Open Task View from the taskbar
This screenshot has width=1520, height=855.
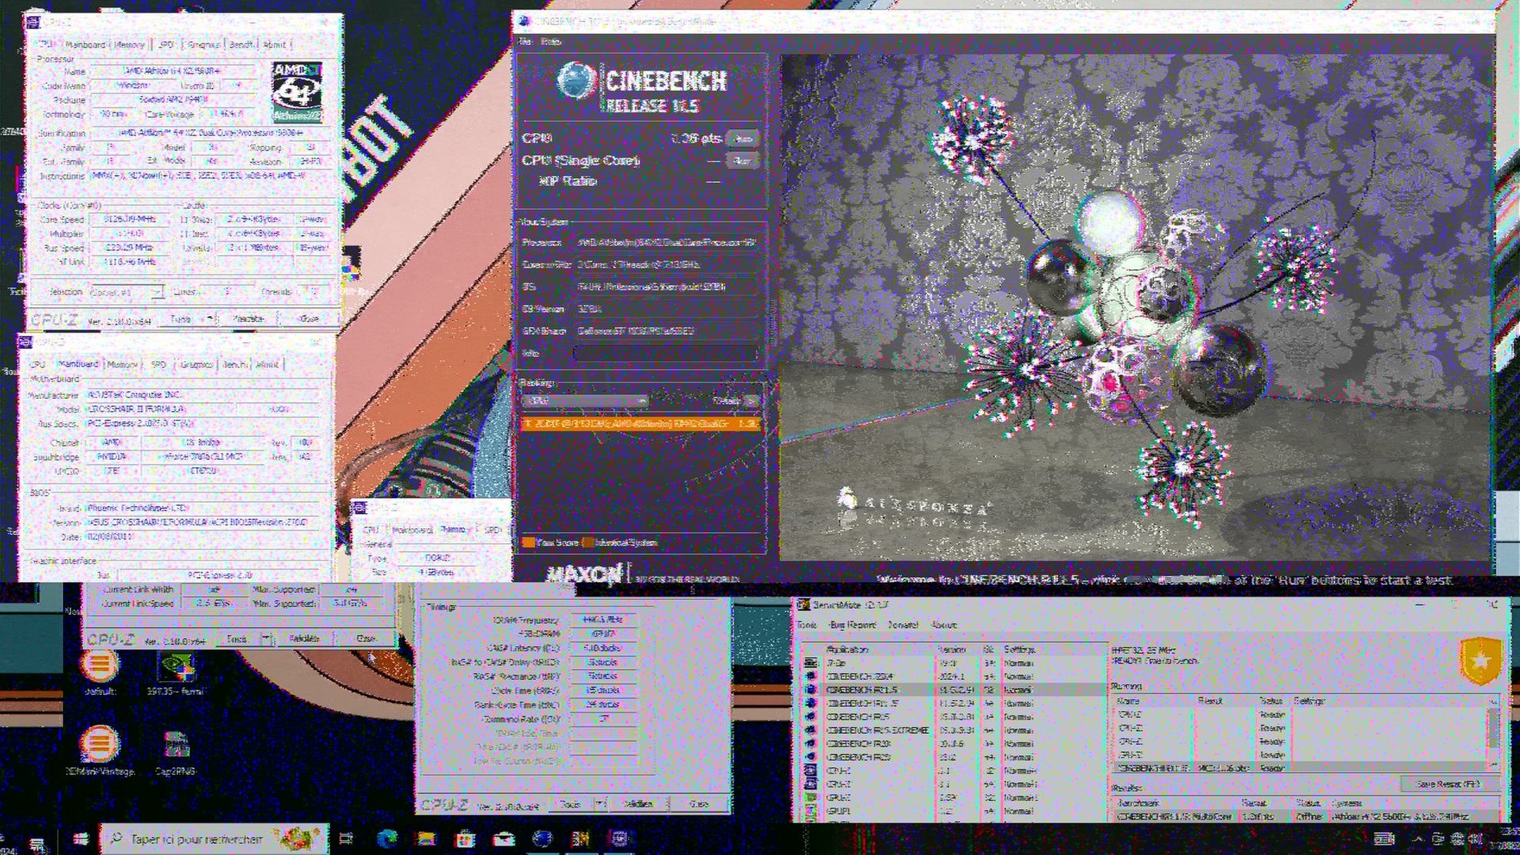pos(346,839)
